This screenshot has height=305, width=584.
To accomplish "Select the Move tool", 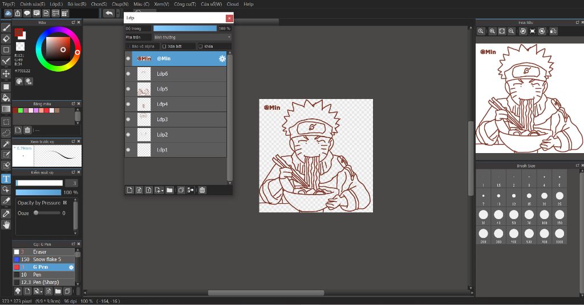I will pos(6,73).
